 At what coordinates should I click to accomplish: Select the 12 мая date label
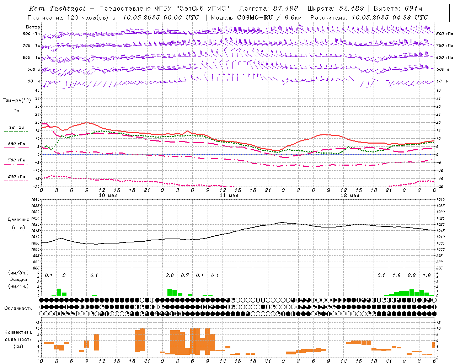[350, 196]
